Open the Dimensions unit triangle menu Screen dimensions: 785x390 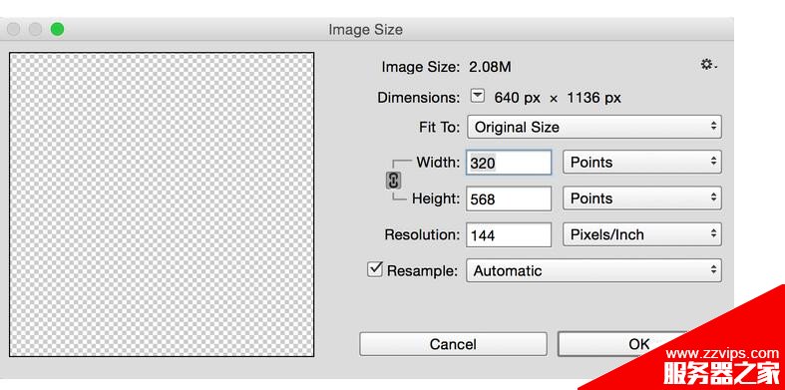pos(478,96)
